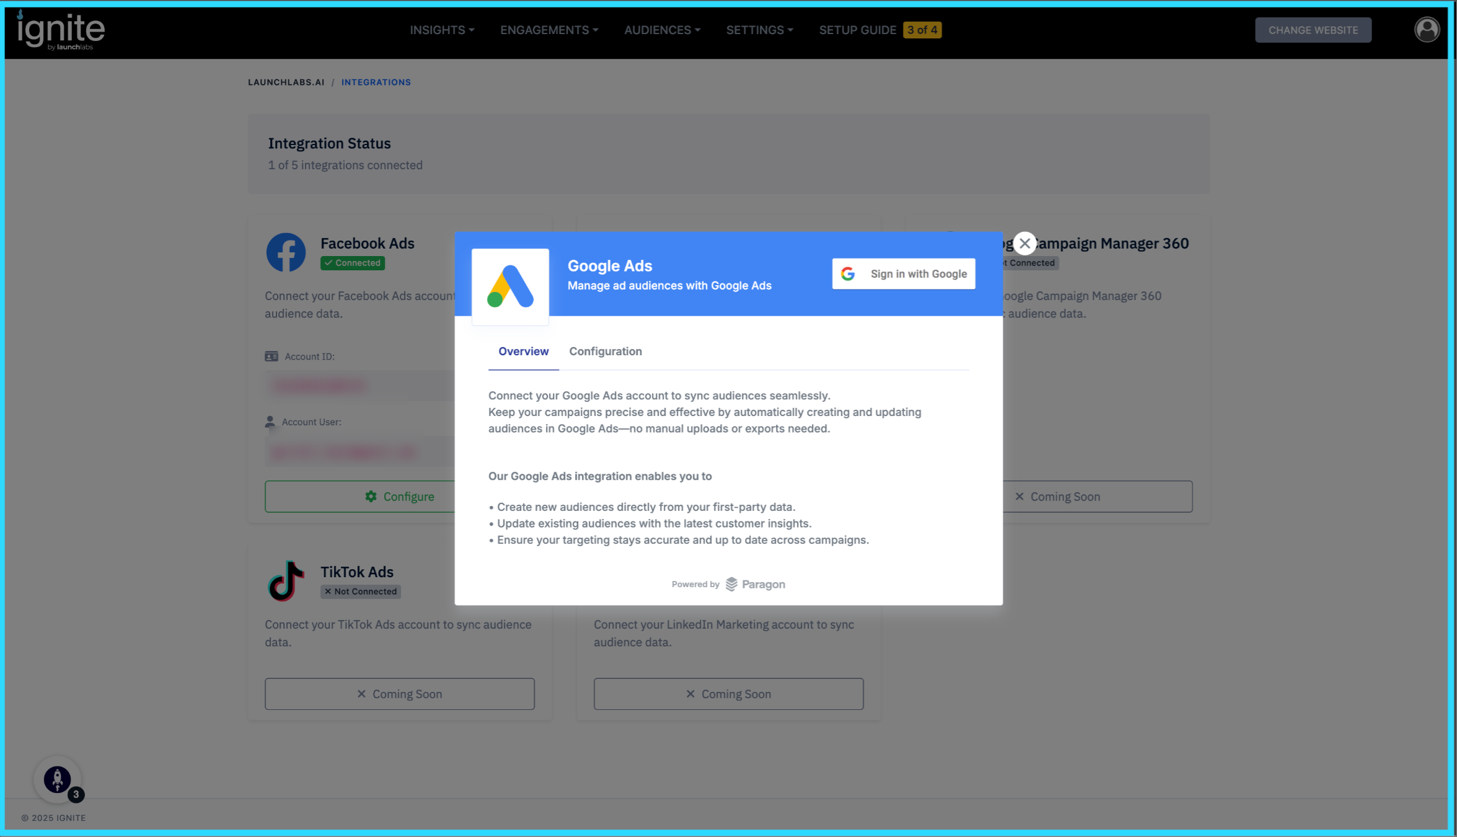Image resolution: width=1457 pixels, height=837 pixels.
Task: Open the Settings dropdown menu
Action: 759,30
